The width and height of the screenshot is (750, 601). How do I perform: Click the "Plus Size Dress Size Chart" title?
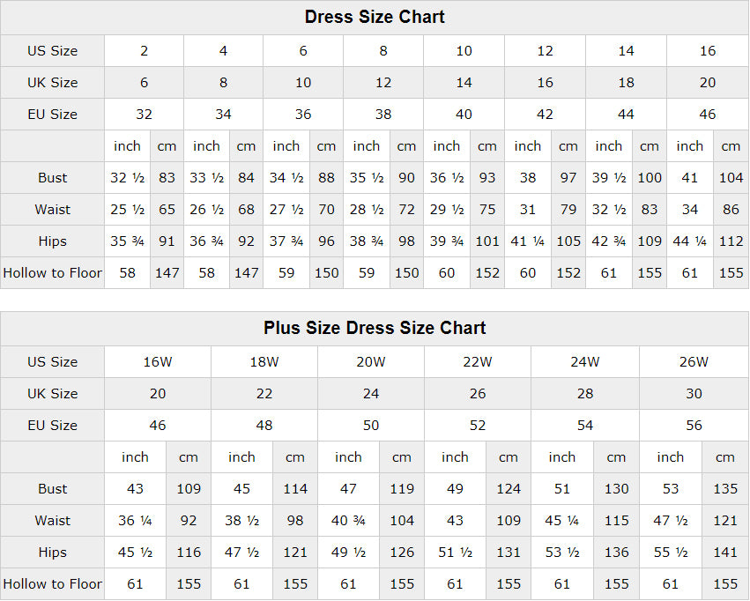375,328
